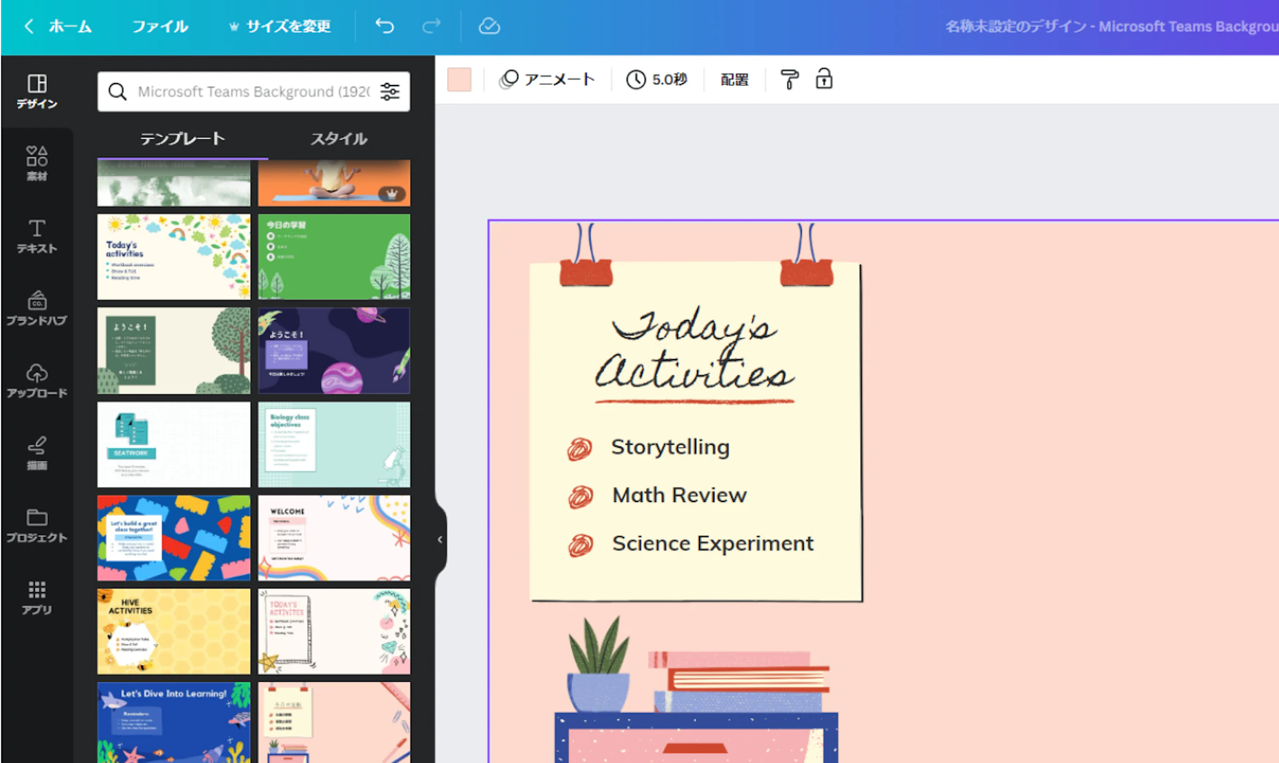Open the アプリ apps grid
Viewport: 1279px width, 763px height.
(37, 598)
